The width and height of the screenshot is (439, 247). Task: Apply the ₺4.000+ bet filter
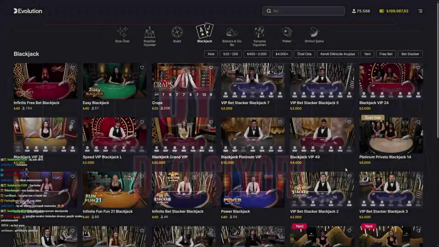[282, 54]
